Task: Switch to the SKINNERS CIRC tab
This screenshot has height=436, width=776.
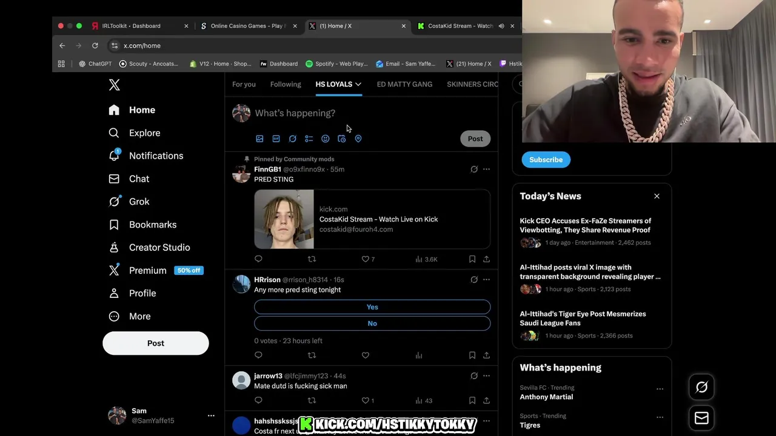Action: click(472, 84)
